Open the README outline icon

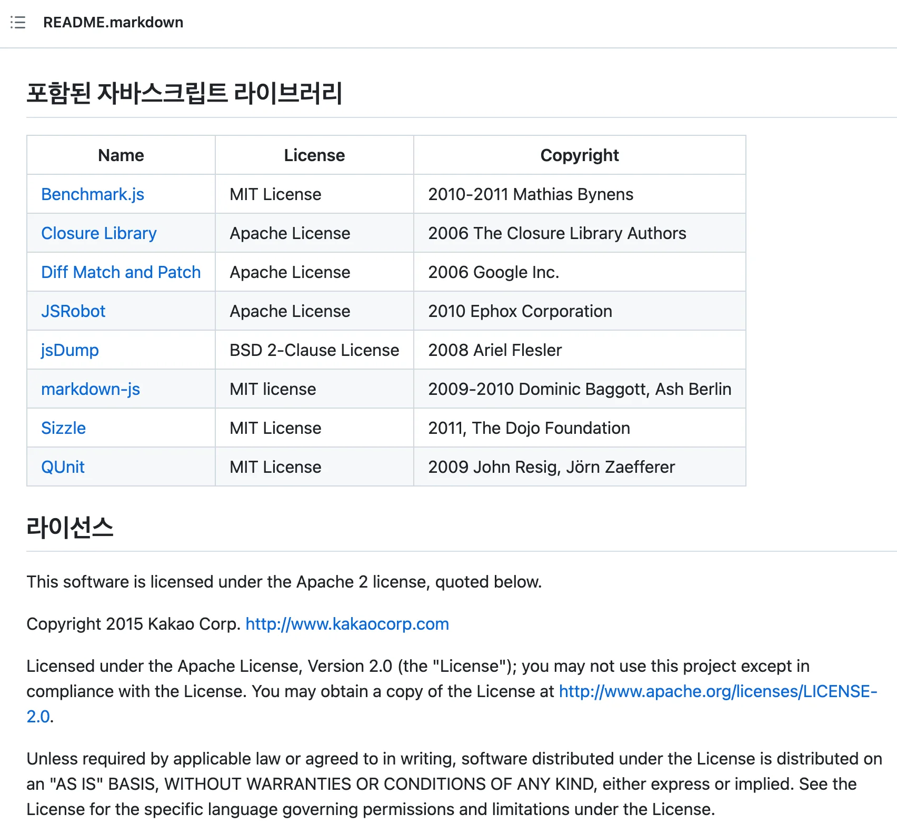[18, 22]
